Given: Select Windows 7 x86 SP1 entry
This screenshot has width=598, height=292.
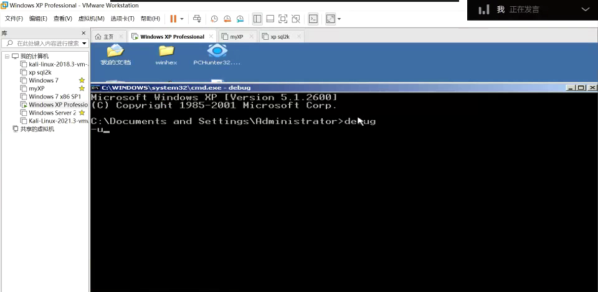Looking at the screenshot, I should click(55, 97).
